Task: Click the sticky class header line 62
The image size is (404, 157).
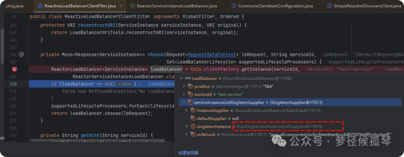Action: [x=202, y=17]
